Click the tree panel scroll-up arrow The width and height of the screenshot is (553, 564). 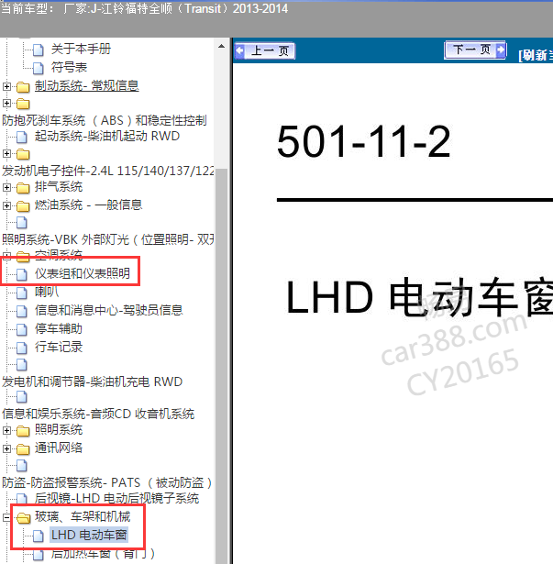click(x=222, y=47)
